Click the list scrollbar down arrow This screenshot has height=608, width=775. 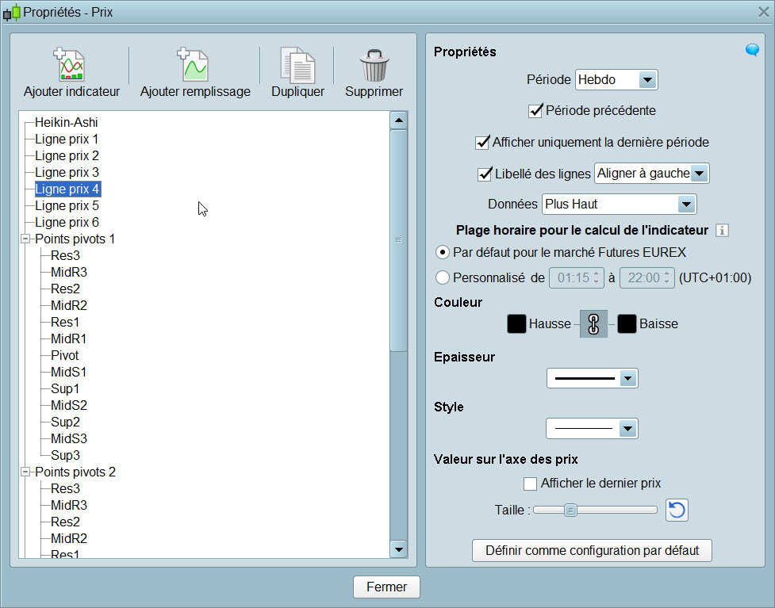[398, 549]
